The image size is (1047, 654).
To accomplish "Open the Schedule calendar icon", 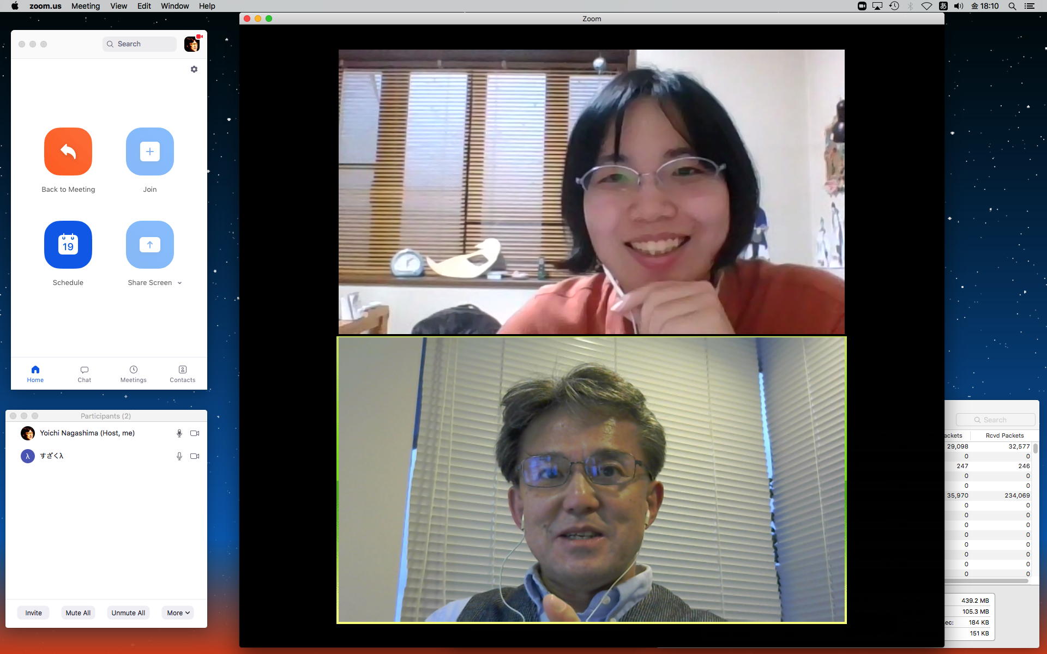I will pos(68,245).
